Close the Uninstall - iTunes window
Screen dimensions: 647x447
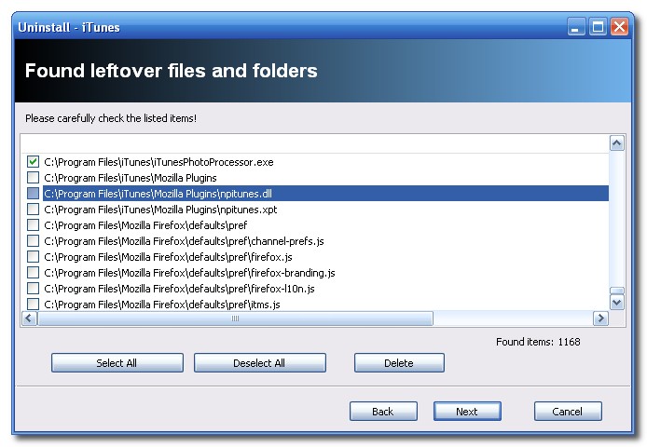click(x=619, y=27)
